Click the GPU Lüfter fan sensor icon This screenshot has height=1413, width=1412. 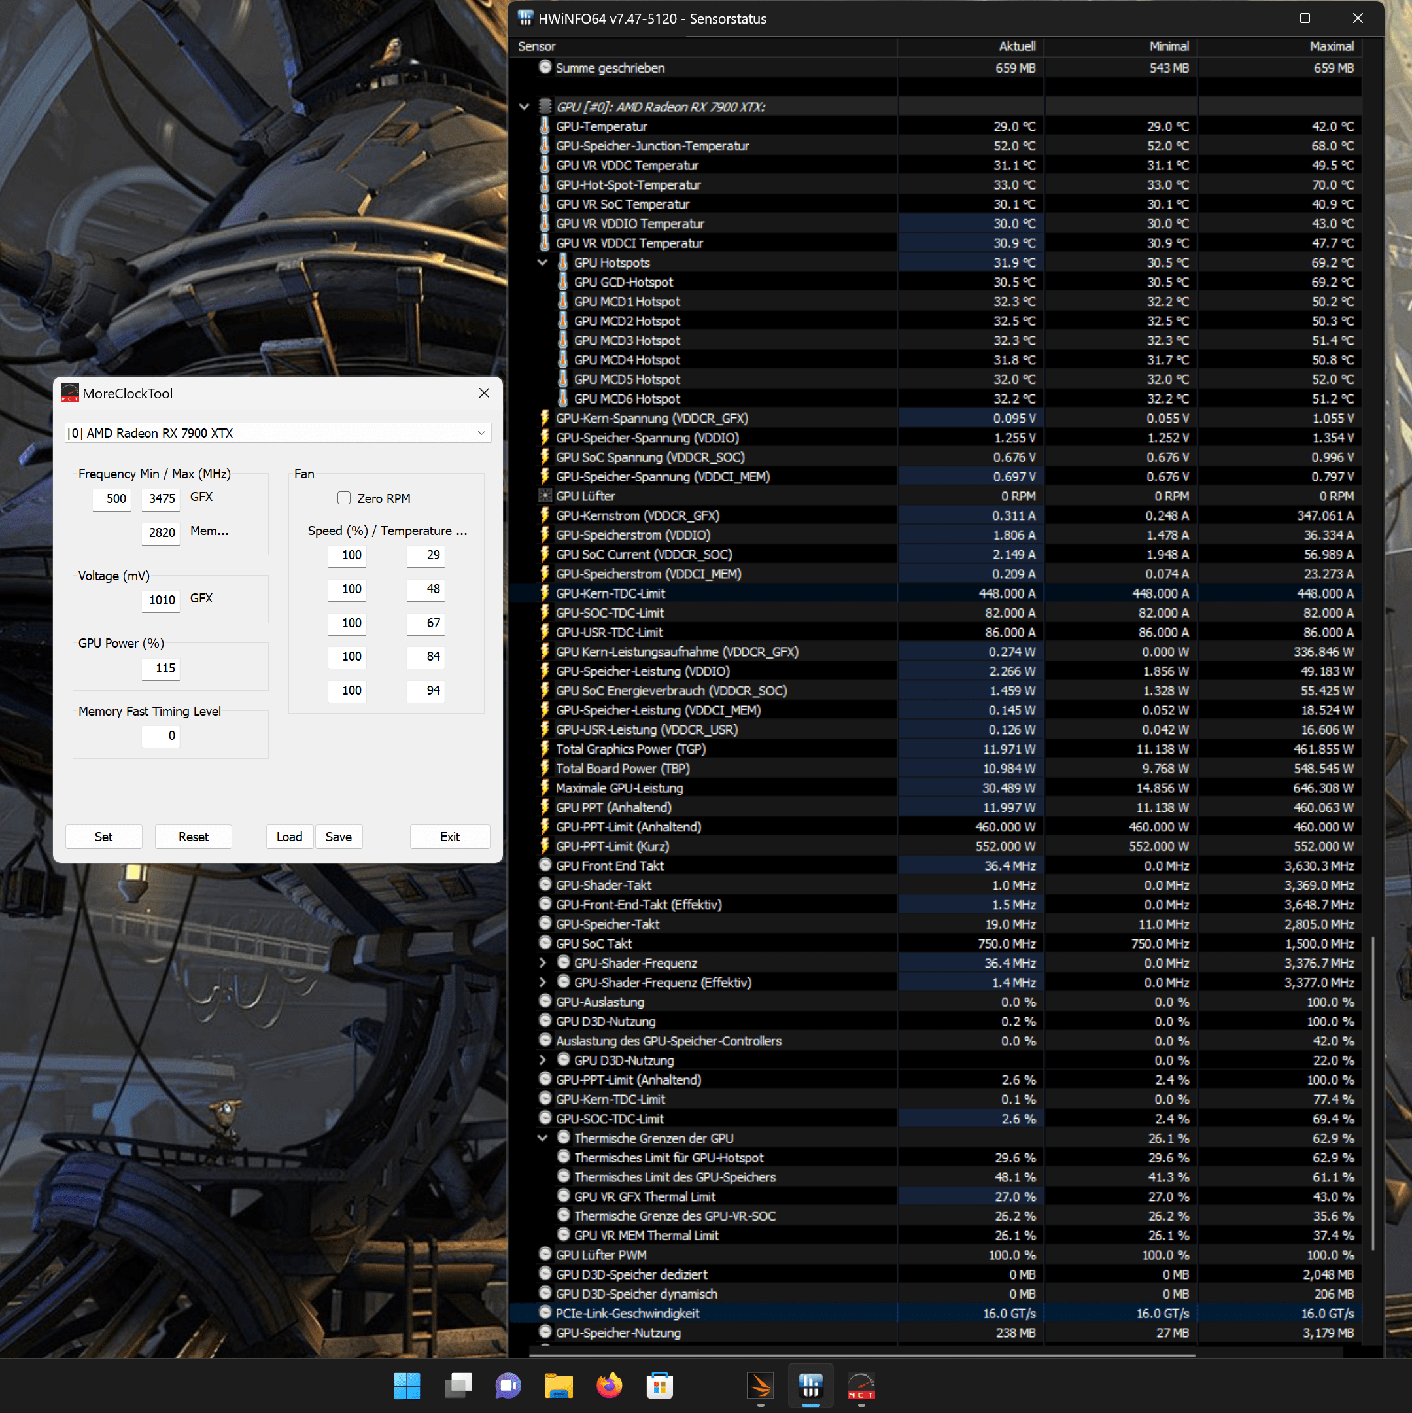[x=545, y=496]
